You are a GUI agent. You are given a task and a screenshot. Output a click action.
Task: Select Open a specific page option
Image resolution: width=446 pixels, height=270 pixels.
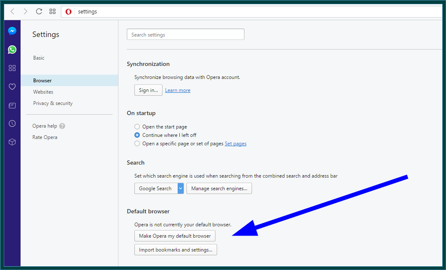137,144
